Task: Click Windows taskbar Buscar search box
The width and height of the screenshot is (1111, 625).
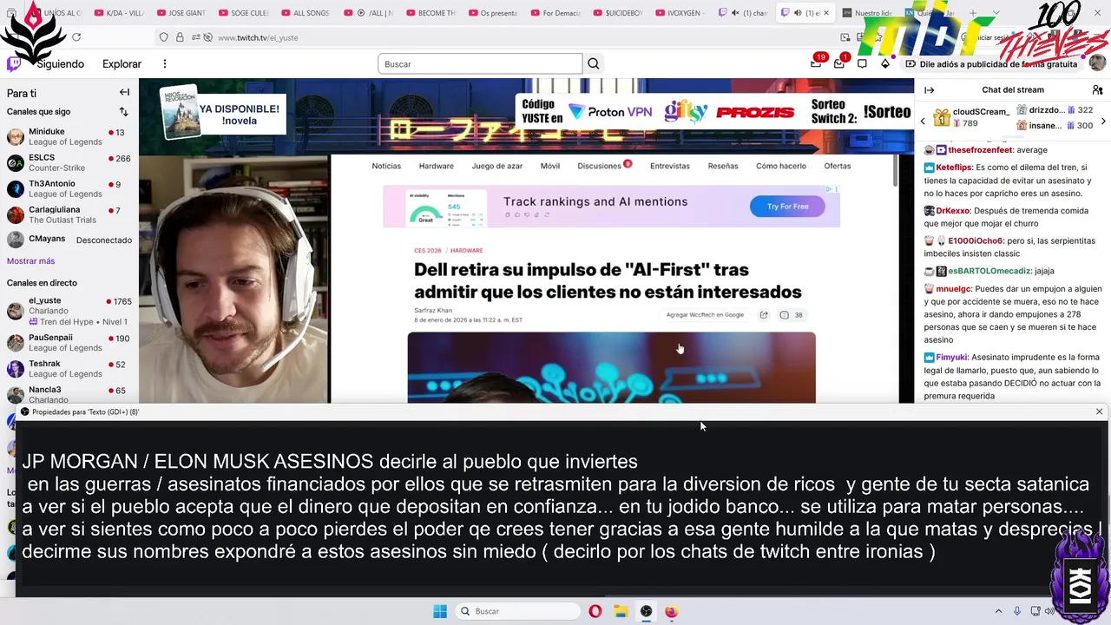Action: (517, 611)
